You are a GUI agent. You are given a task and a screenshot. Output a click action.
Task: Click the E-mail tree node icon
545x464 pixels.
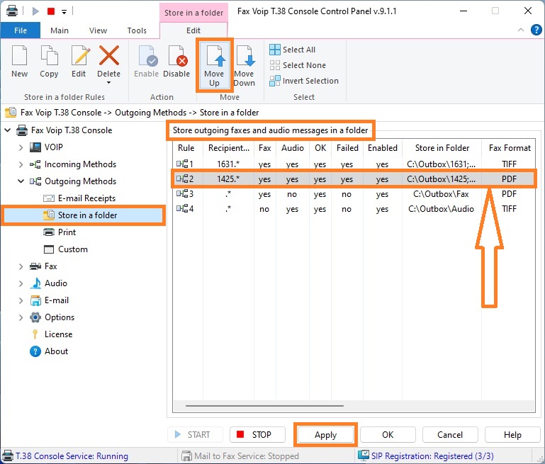tap(35, 300)
